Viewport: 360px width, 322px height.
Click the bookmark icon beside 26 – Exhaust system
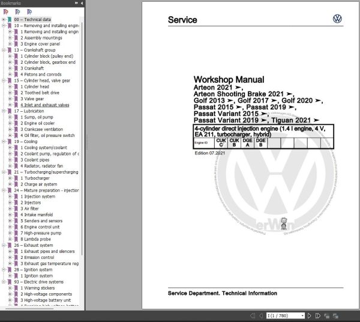[x=10, y=245]
